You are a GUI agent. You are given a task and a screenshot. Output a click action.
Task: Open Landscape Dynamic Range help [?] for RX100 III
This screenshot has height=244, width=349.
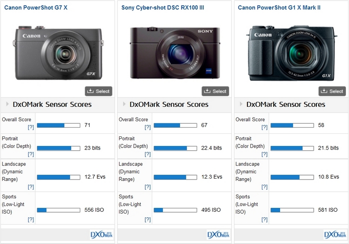[147, 187]
